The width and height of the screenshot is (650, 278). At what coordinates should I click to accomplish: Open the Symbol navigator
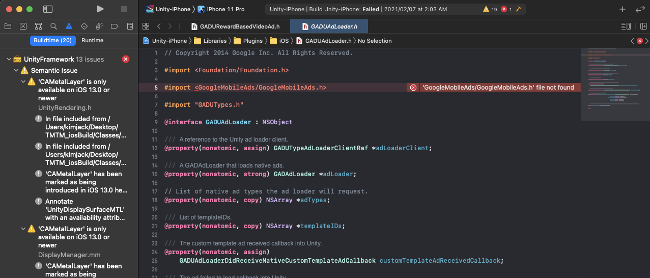pos(38,26)
